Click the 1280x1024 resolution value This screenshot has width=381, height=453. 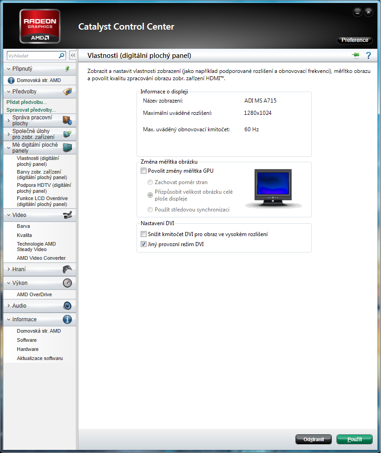click(x=258, y=113)
